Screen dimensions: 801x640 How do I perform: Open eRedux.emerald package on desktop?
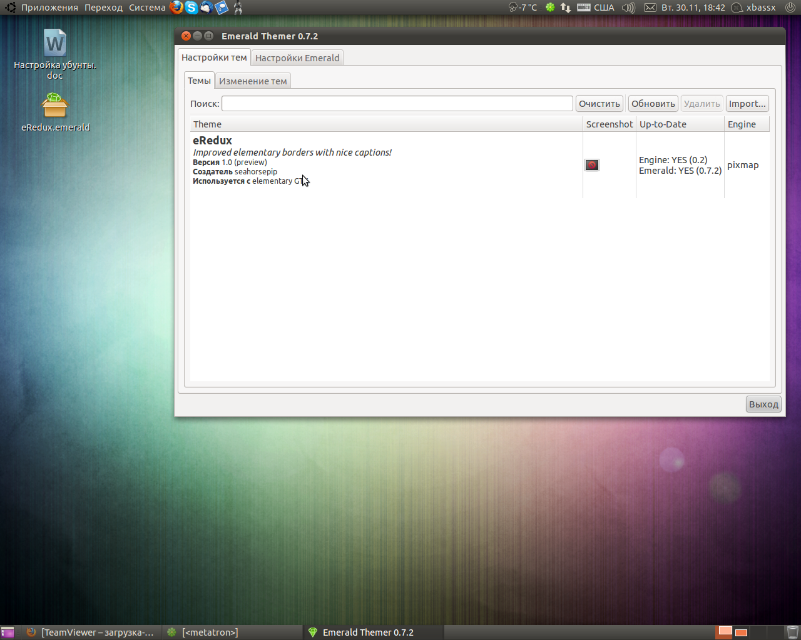tap(55, 106)
